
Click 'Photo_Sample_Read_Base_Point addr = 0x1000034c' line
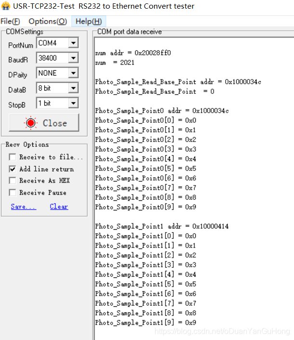point(178,82)
